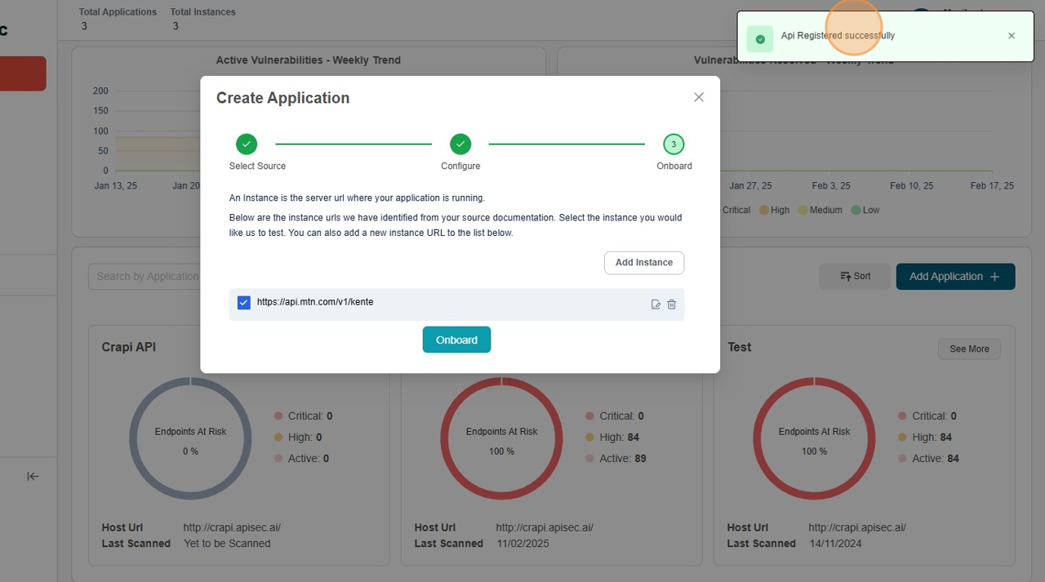Viewport: 1045px width, 582px height.
Task: Click the teal Onboard button
Action: coord(456,340)
